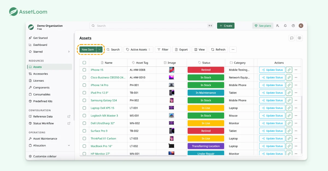Open the ThinkPad X1 Carbon asset link
The image size is (328, 171).
[x=103, y=139]
